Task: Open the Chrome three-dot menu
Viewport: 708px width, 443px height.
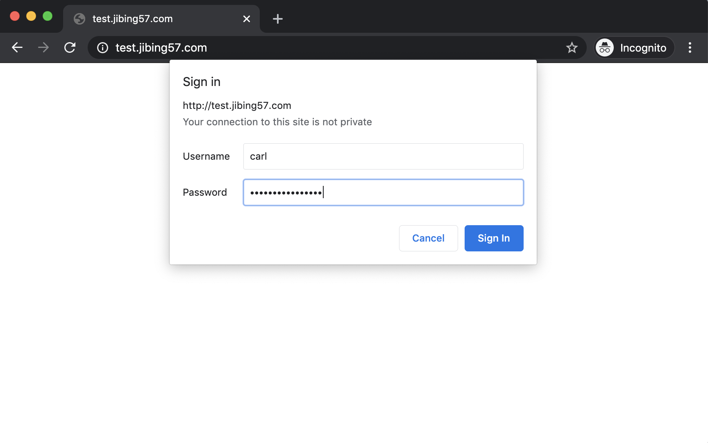Action: tap(690, 48)
